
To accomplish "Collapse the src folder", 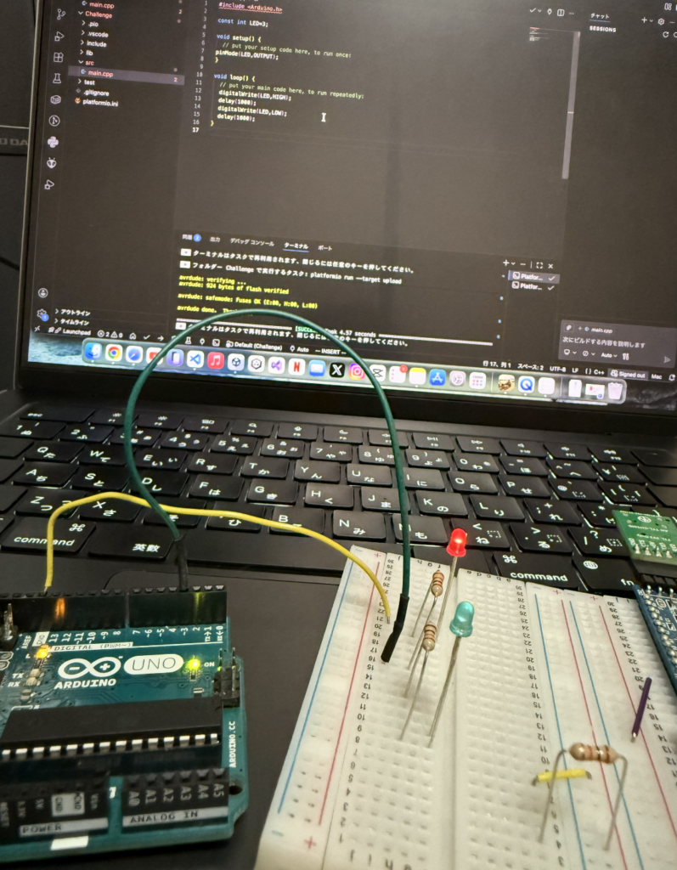I will pos(89,63).
